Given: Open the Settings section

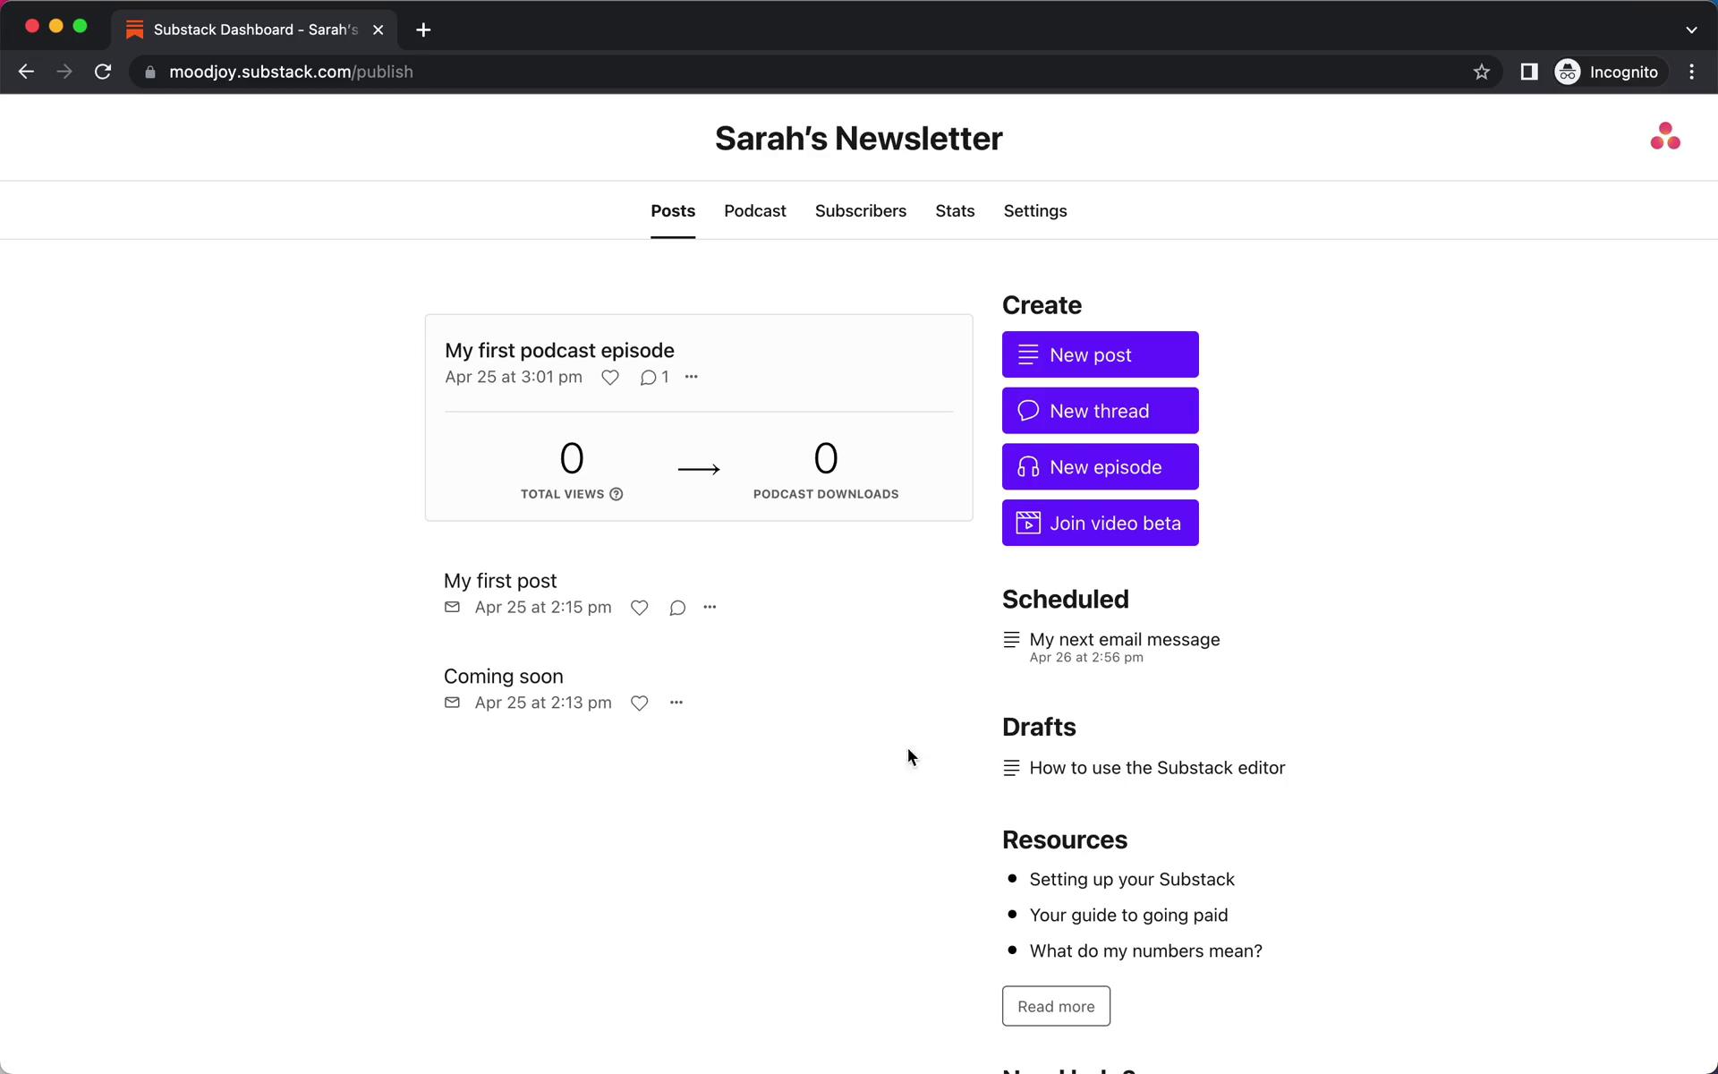Looking at the screenshot, I should [1035, 210].
